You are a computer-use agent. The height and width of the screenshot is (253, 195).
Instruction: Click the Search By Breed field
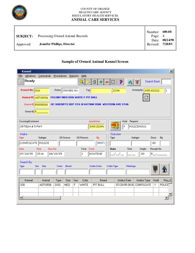[77, 172]
